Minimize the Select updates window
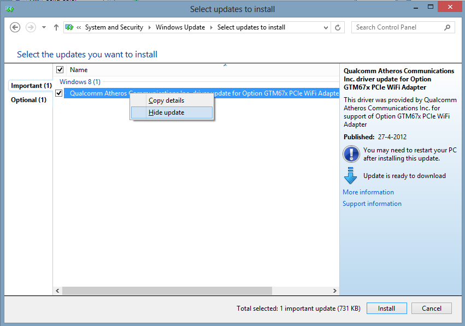This screenshot has height=326, width=465. tap(416, 8)
